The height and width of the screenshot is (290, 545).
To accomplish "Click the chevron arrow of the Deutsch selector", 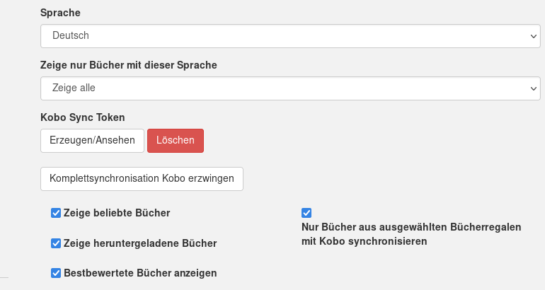I will tap(534, 36).
